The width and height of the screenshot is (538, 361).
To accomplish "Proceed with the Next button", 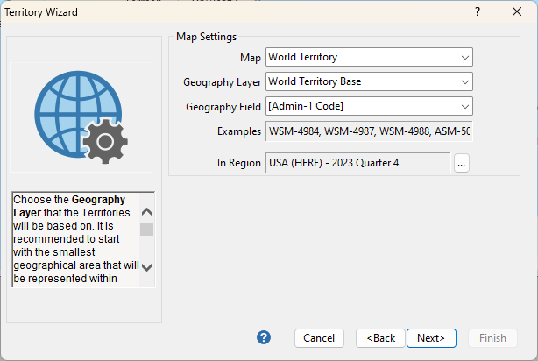I will (x=431, y=338).
